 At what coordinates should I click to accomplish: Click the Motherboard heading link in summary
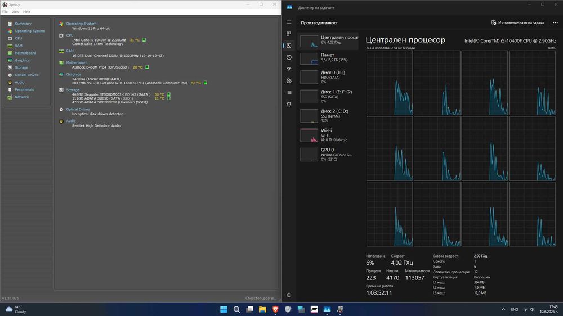[x=77, y=62]
